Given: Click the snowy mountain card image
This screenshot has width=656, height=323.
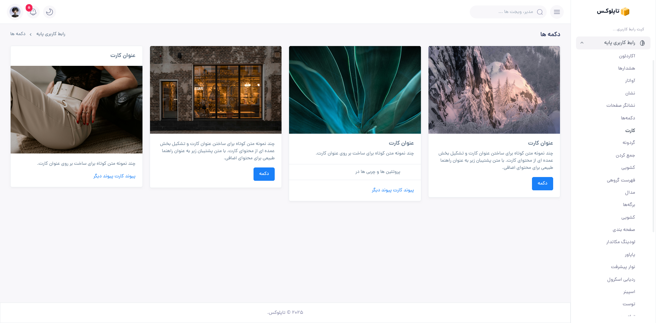Looking at the screenshot, I should pyautogui.click(x=494, y=90).
